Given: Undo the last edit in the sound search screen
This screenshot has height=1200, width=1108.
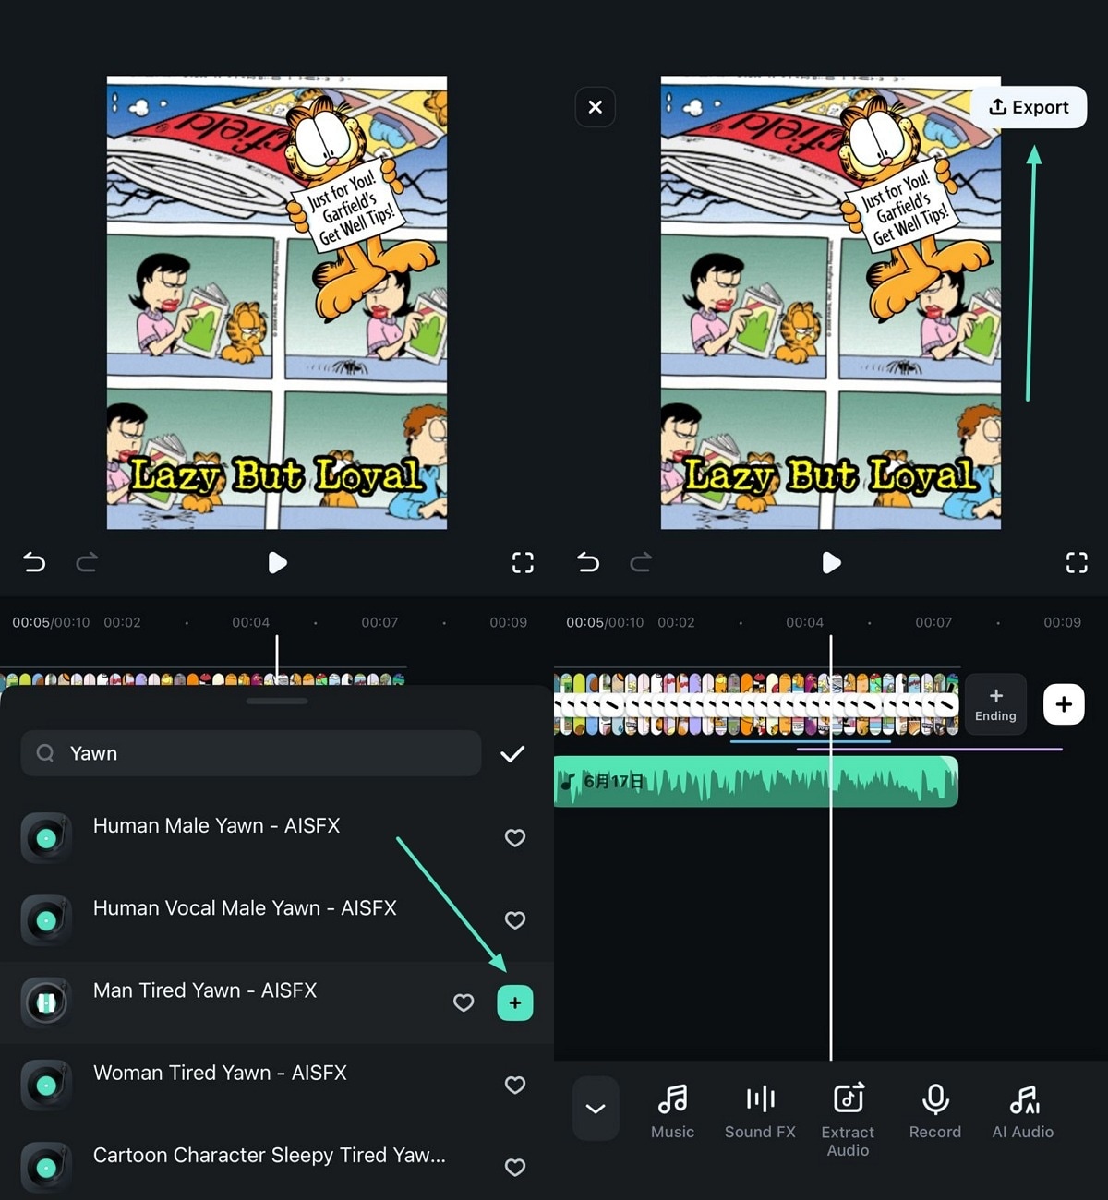Looking at the screenshot, I should coord(34,562).
